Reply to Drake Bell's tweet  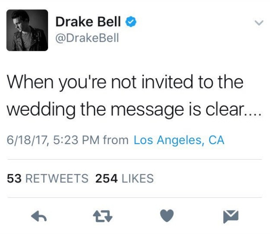[39, 217]
